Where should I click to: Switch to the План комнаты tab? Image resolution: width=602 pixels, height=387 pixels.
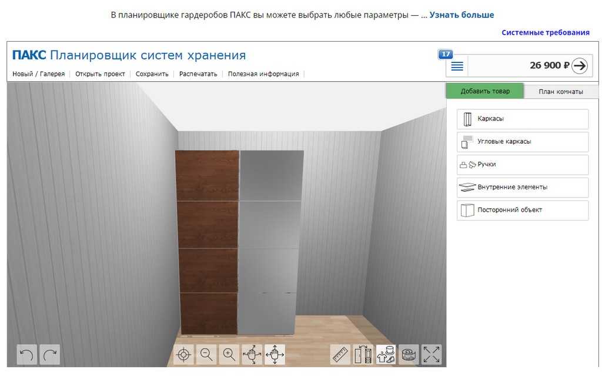coord(560,92)
